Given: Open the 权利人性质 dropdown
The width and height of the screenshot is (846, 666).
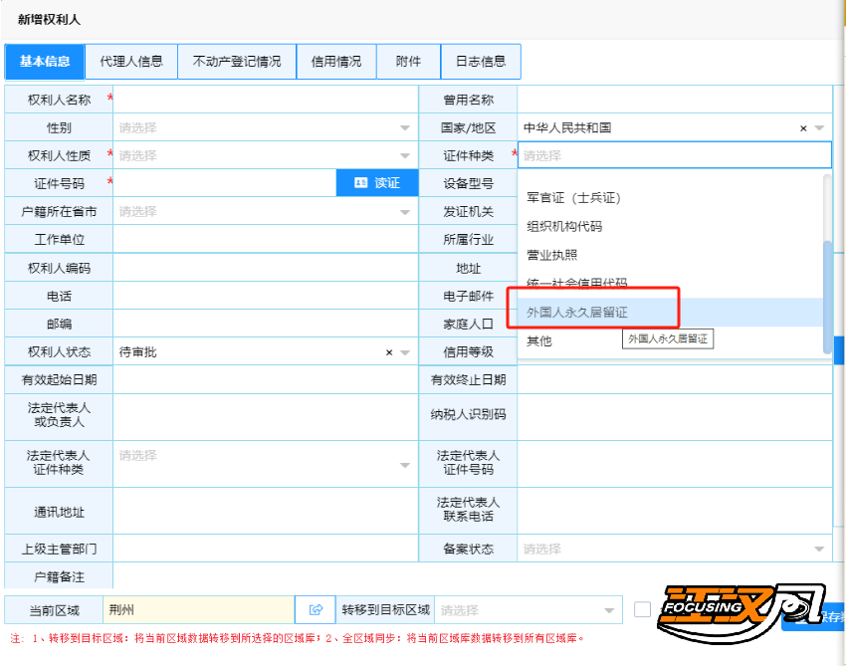Looking at the screenshot, I should 404,156.
